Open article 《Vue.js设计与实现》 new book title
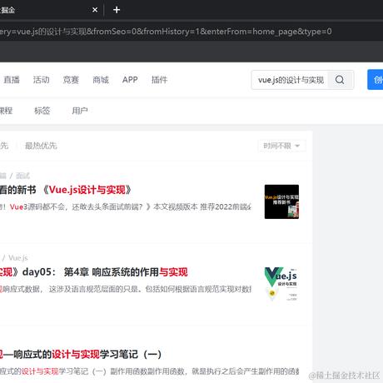 tap(66, 190)
